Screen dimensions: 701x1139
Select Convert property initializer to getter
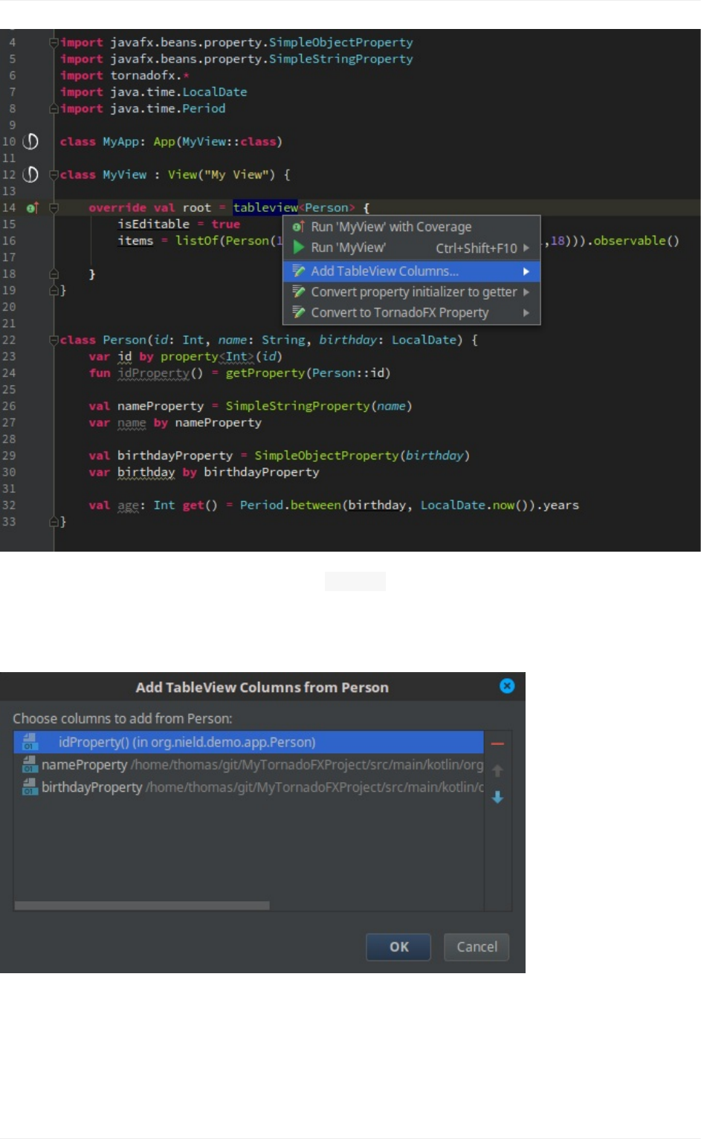[x=411, y=291]
